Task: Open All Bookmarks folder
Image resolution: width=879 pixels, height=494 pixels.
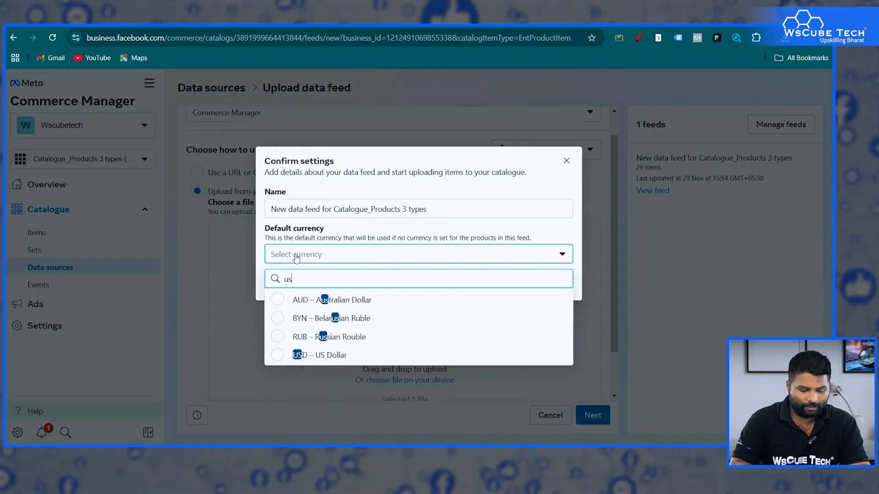Action: [801, 58]
